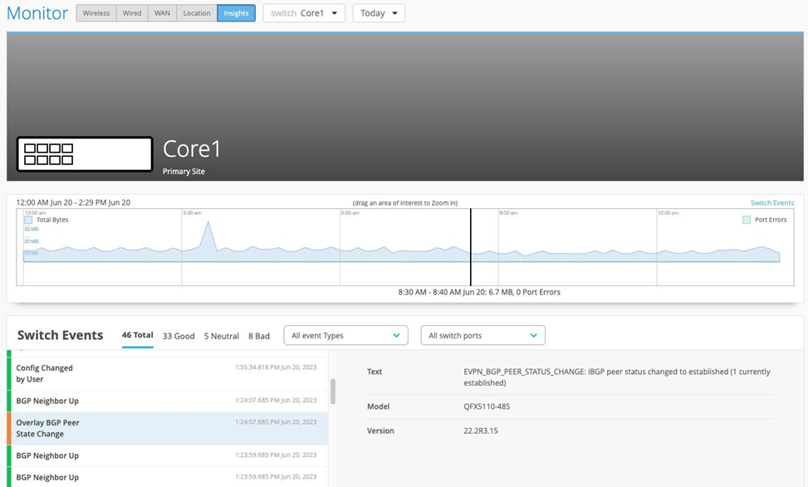This screenshot has width=808, height=487.
Task: Select the Insights tab
Action: (x=236, y=13)
